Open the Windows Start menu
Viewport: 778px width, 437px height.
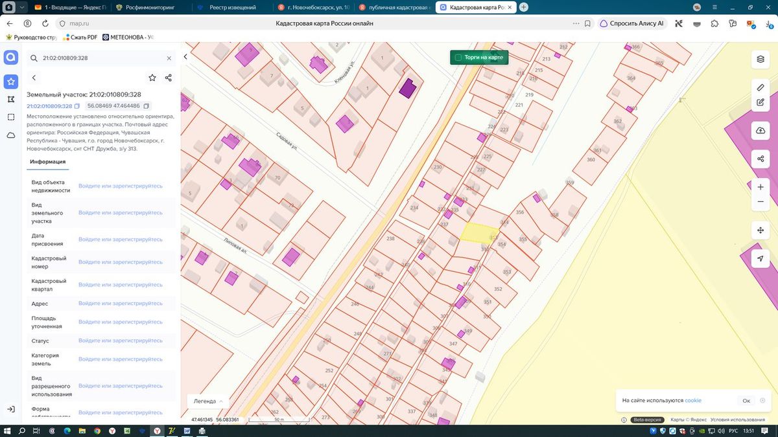pyautogui.click(x=8, y=431)
